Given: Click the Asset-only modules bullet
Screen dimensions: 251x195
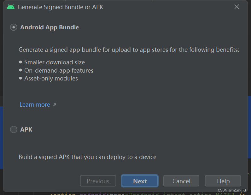Looking at the screenshot, I should pyautogui.click(x=51, y=78).
